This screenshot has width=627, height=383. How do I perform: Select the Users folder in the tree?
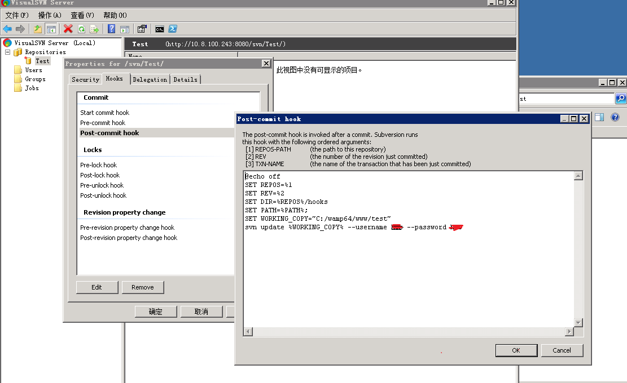[x=33, y=70]
